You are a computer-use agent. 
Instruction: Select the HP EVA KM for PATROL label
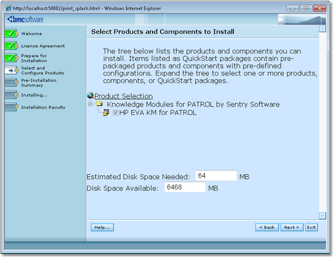point(158,113)
